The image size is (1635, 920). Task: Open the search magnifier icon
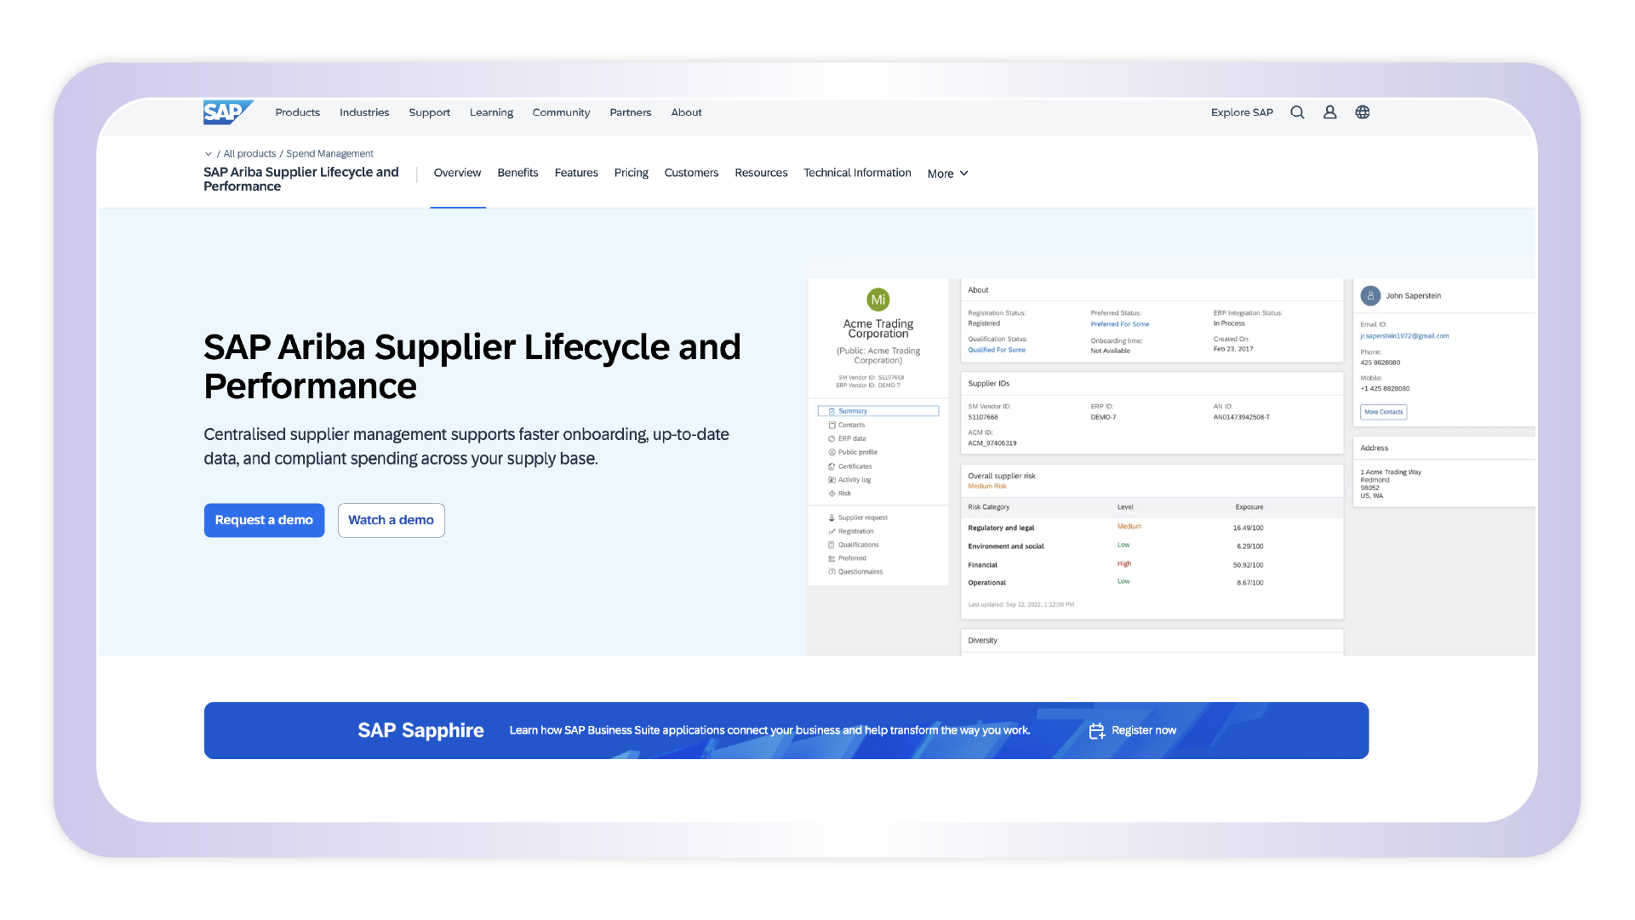tap(1297, 112)
